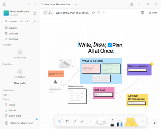Click the lightbulb icon on Related Articles
161x129 pixels.
152,64
